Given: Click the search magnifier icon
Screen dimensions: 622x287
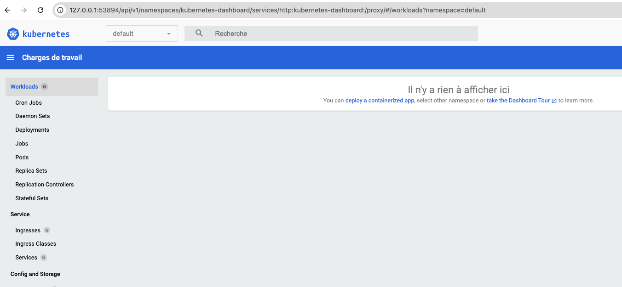Looking at the screenshot, I should coord(199,34).
